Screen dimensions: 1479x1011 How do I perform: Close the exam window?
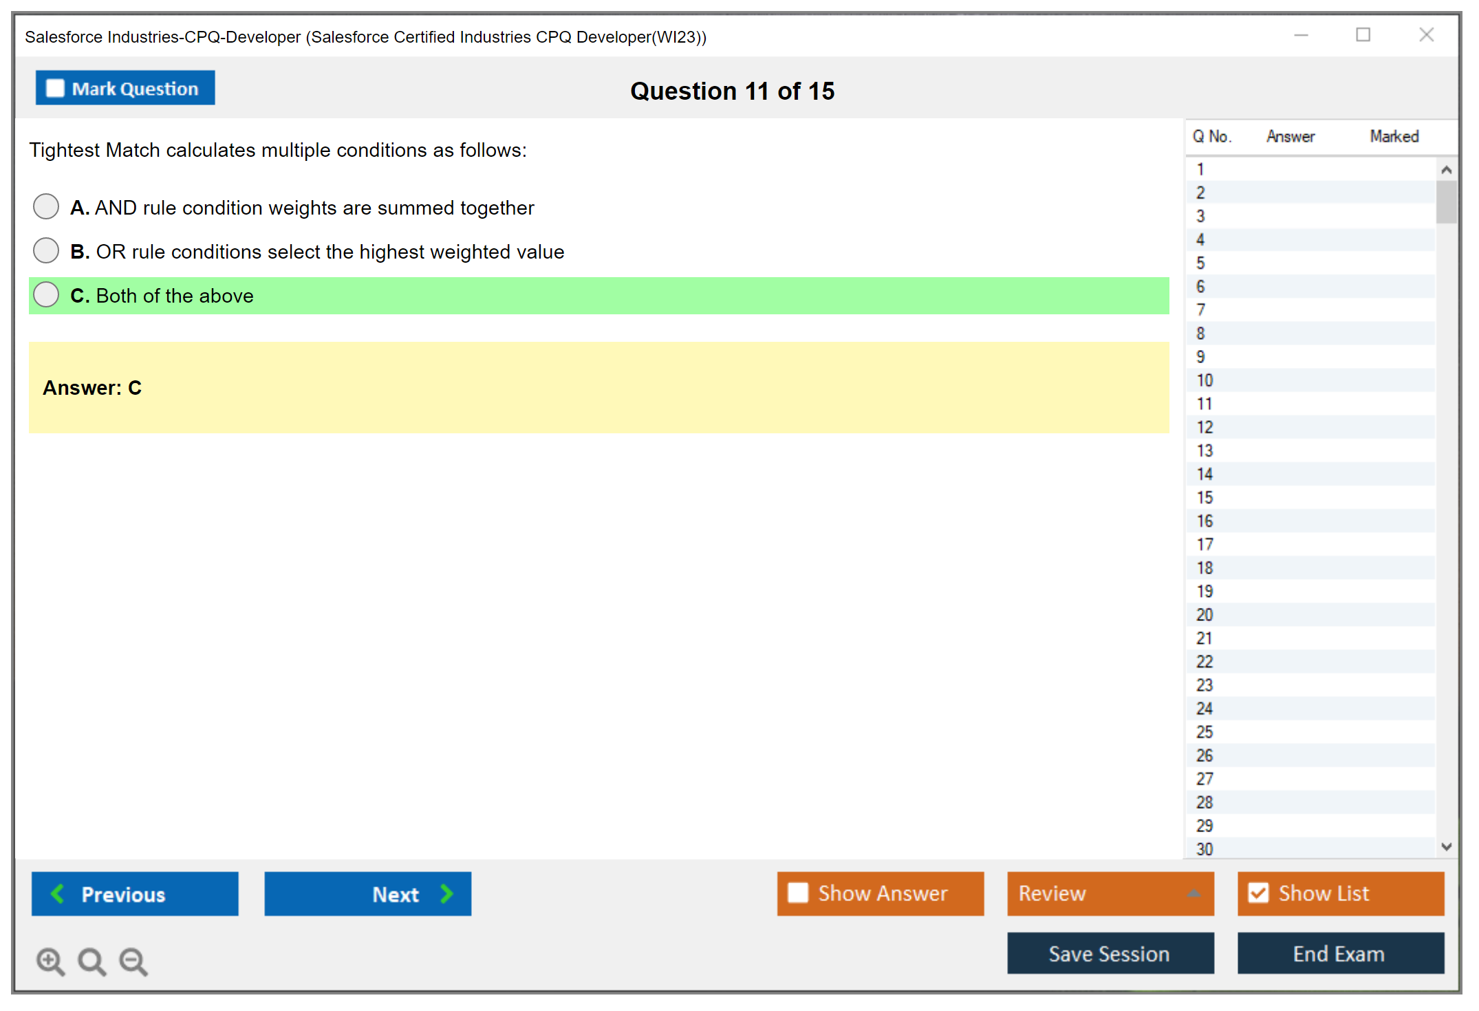(x=1426, y=35)
